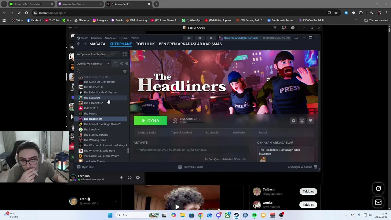Bookmark this page with the star icon
391x220 pixels.
point(336,13)
